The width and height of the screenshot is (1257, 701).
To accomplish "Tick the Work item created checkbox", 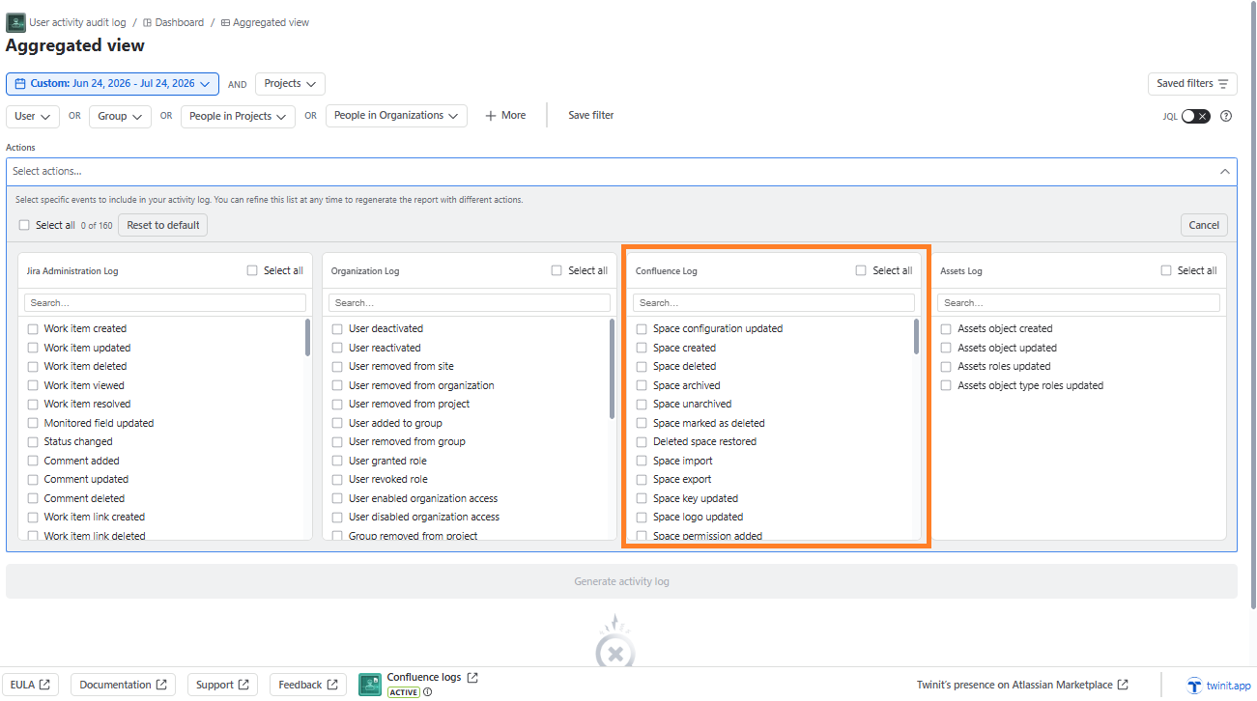I will coord(33,329).
